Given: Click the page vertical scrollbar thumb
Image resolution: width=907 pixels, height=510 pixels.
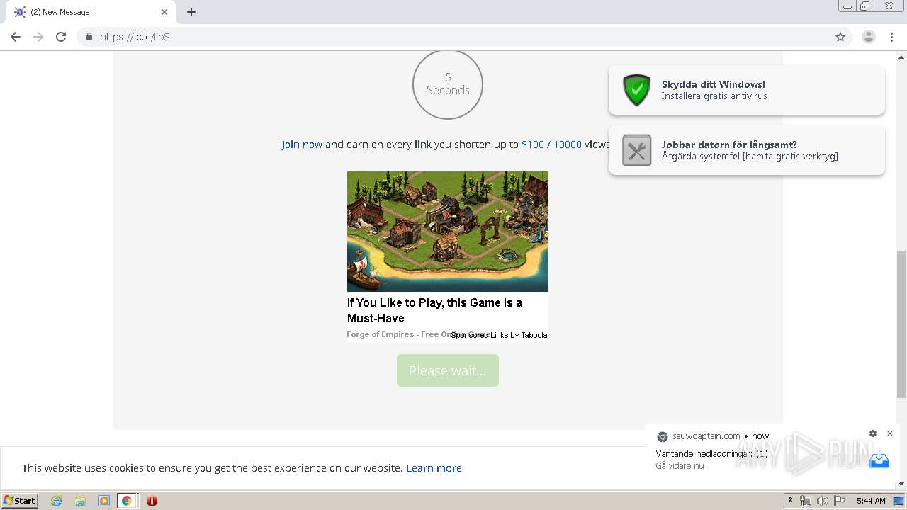Looking at the screenshot, I should click(901, 324).
